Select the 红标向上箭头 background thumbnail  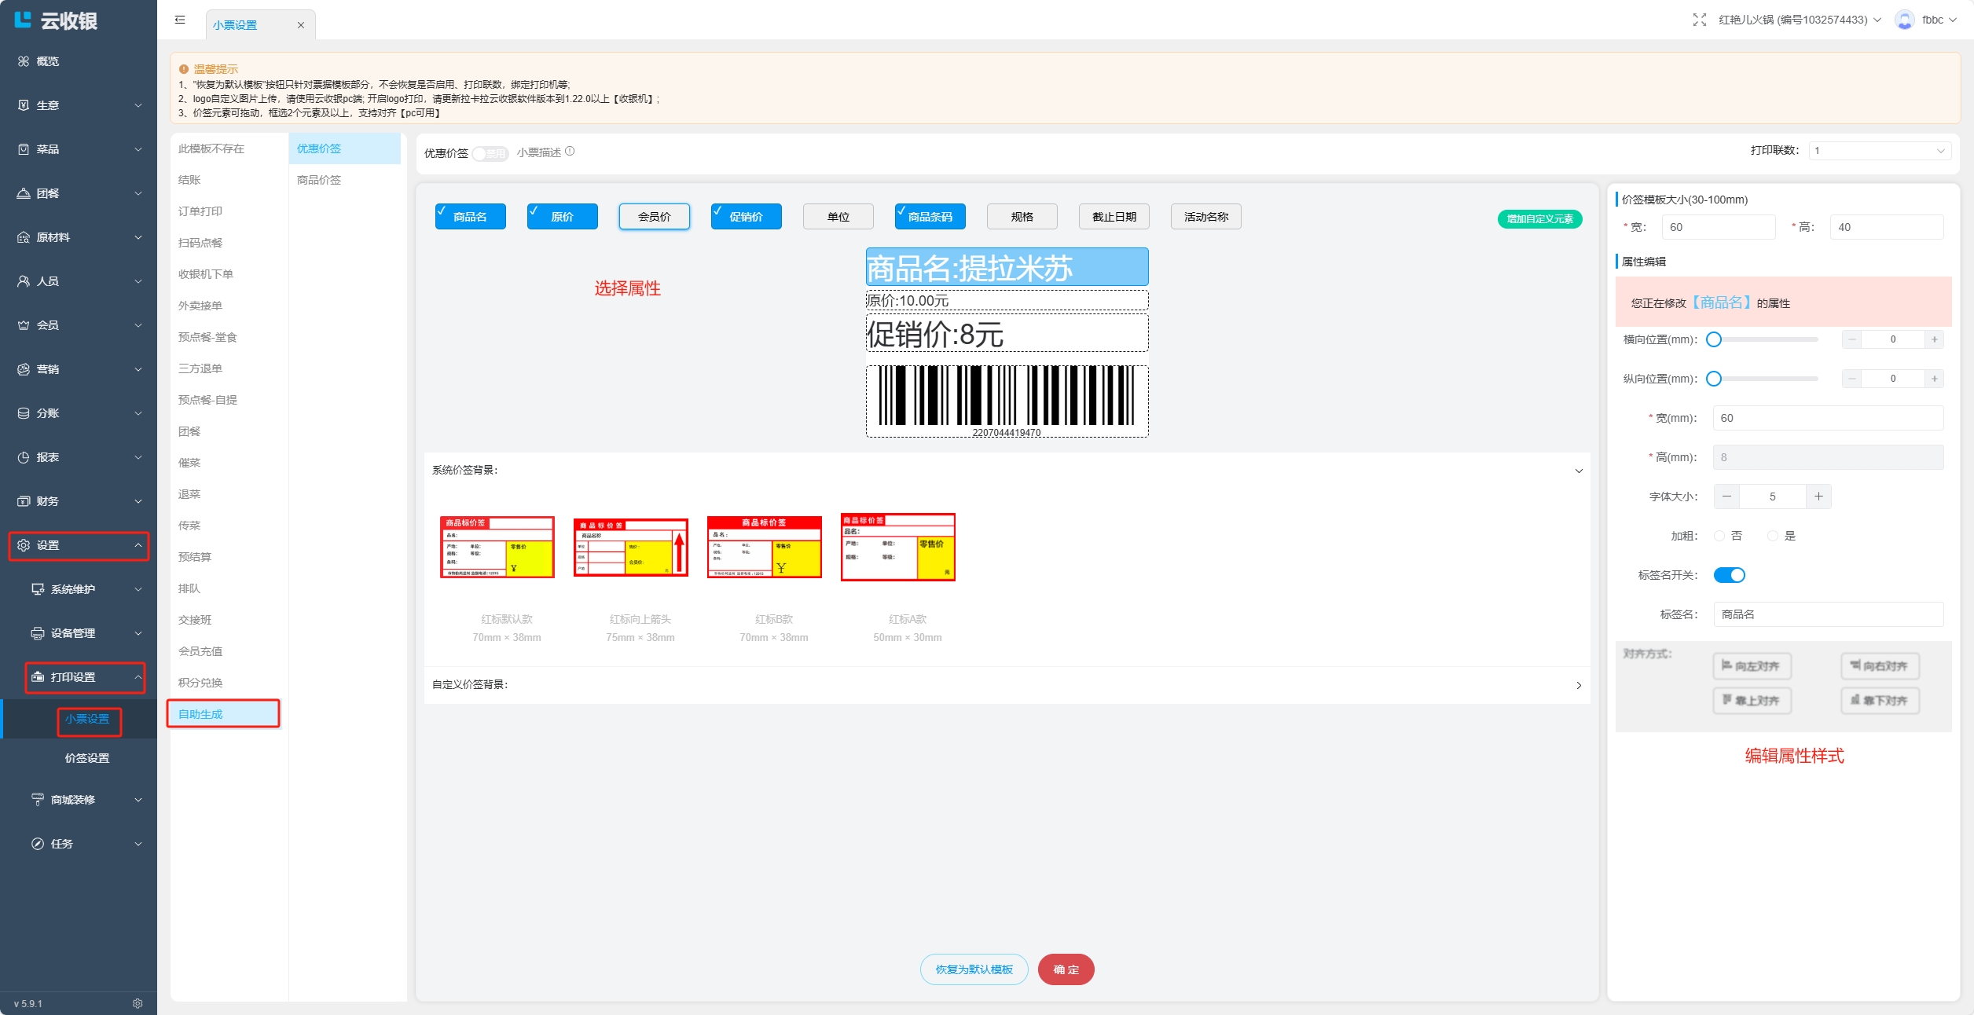tap(631, 548)
